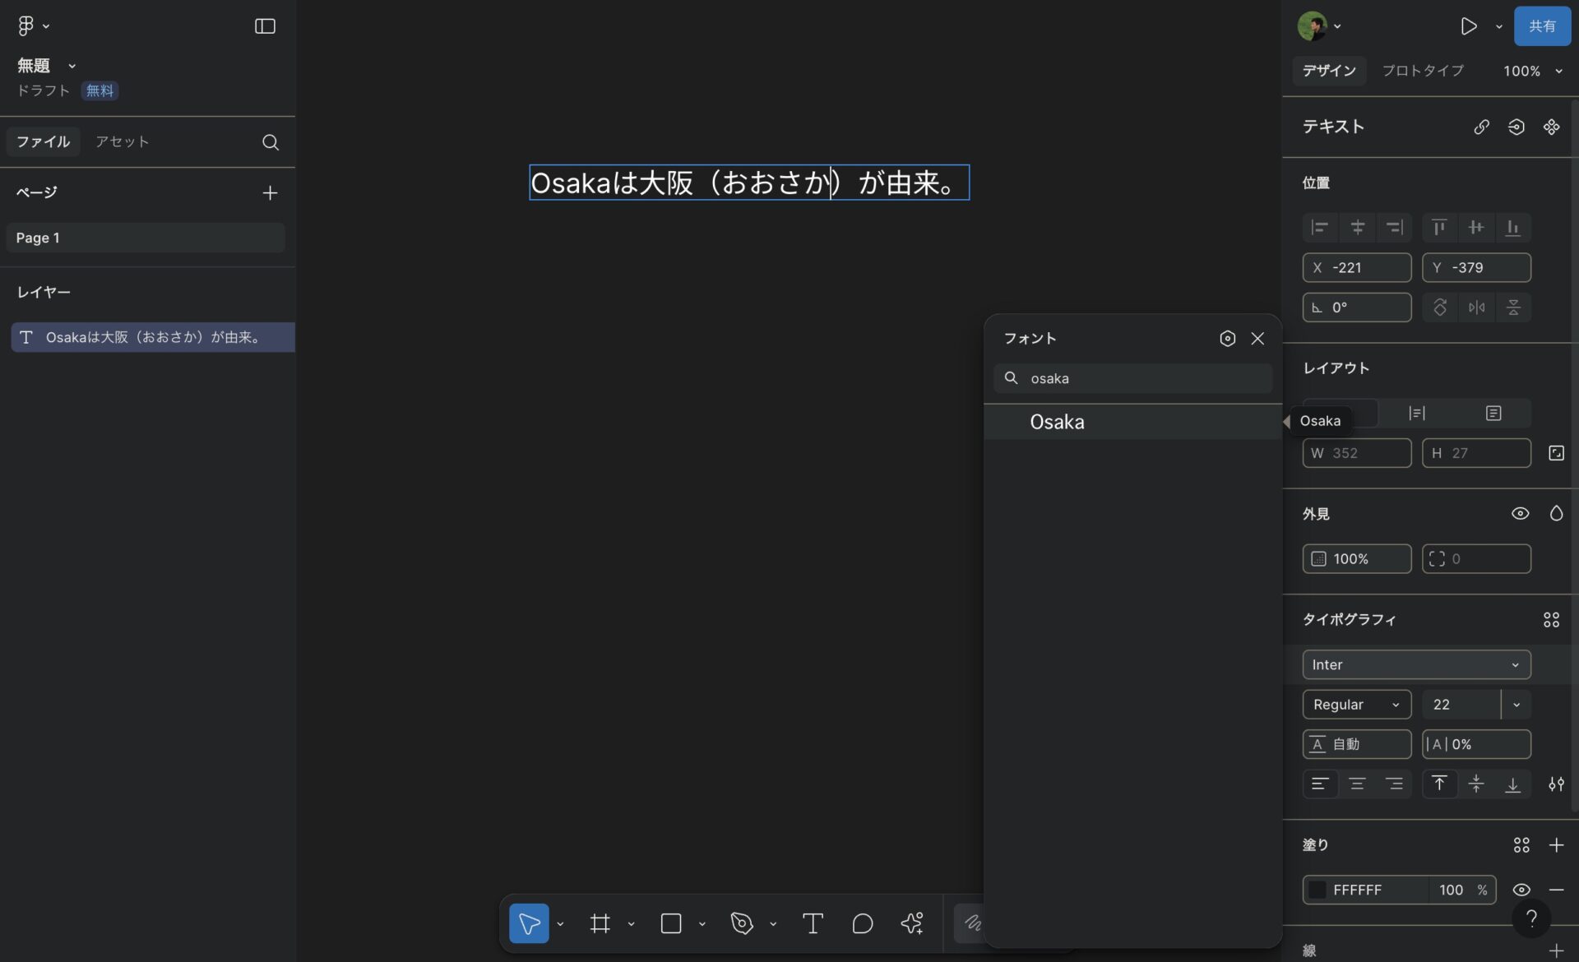The height and width of the screenshot is (962, 1579).
Task: Toggle the sidebar collapse icon
Action: point(265,26)
